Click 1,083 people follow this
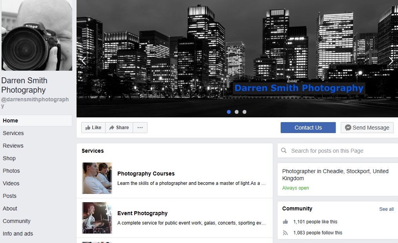This screenshot has width=398, height=243. tap(318, 233)
